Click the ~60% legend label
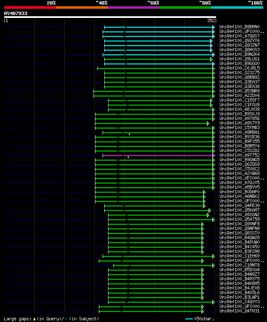Image resolution: width=267 pixels, height=322 pixels. (x=153, y=3)
